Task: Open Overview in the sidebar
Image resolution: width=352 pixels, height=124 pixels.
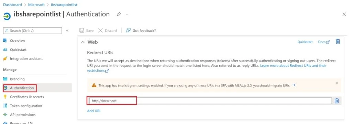Action: click(17, 41)
